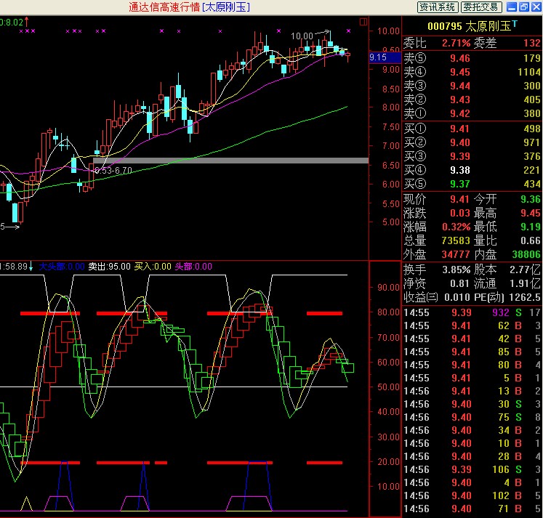Screen dimensions: 543x518
Task: Click the 最低 9.19 value
Action: pos(531,227)
